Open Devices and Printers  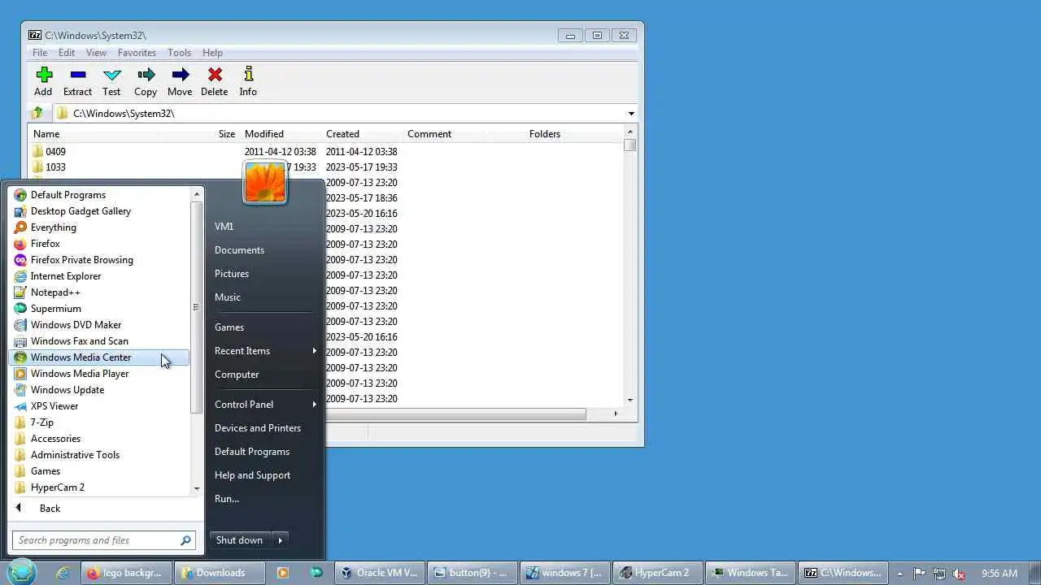coord(258,428)
